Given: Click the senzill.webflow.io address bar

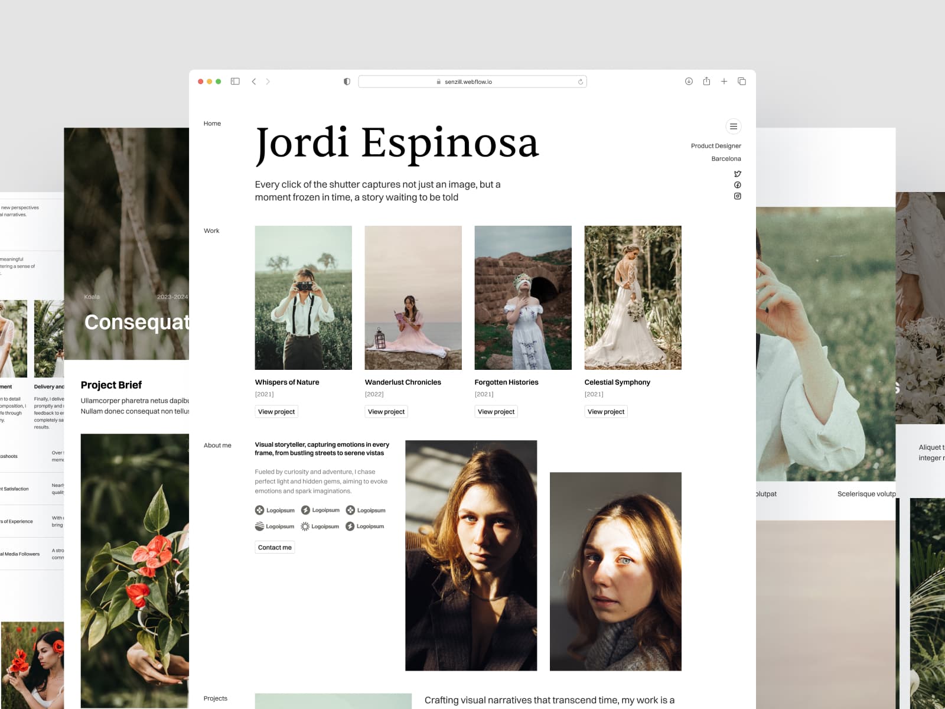Looking at the screenshot, I should (472, 82).
